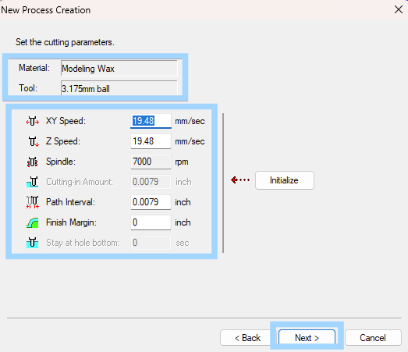The image size is (408, 352).
Task: Click the Stay at hole bottom icon
Action: pyautogui.click(x=33, y=243)
